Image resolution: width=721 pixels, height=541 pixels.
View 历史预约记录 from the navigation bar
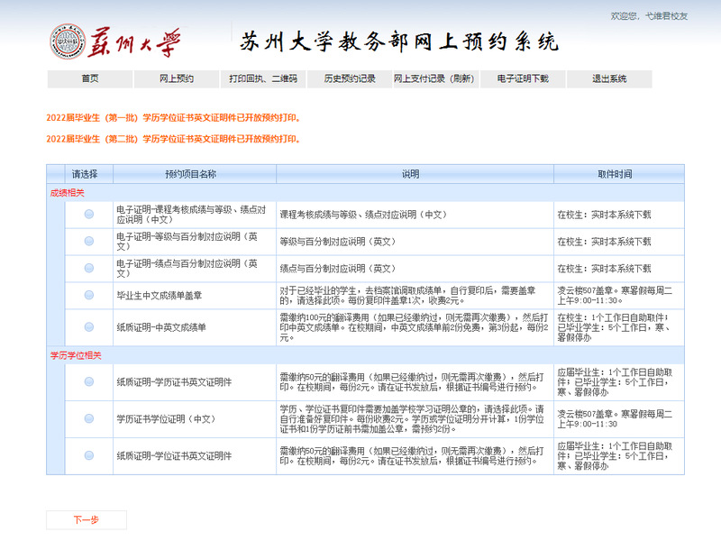click(x=350, y=78)
